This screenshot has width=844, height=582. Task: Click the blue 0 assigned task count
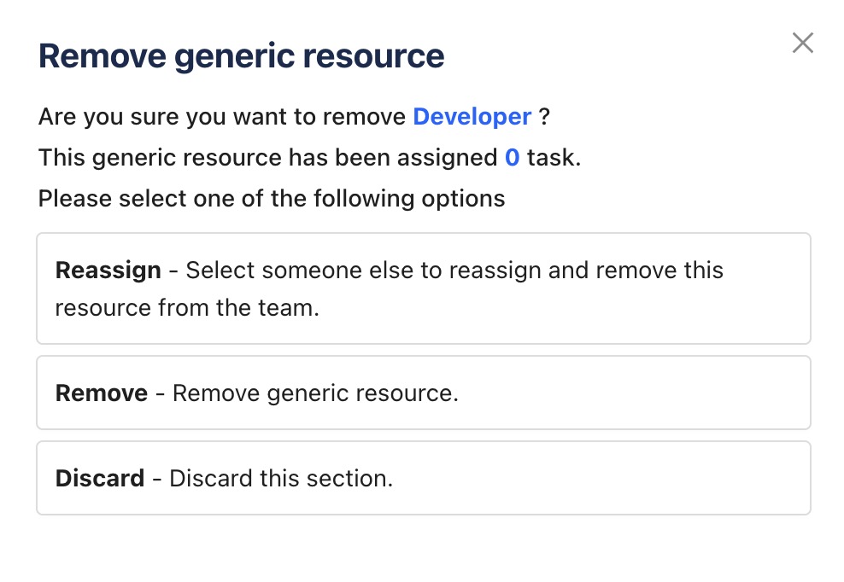tap(512, 158)
